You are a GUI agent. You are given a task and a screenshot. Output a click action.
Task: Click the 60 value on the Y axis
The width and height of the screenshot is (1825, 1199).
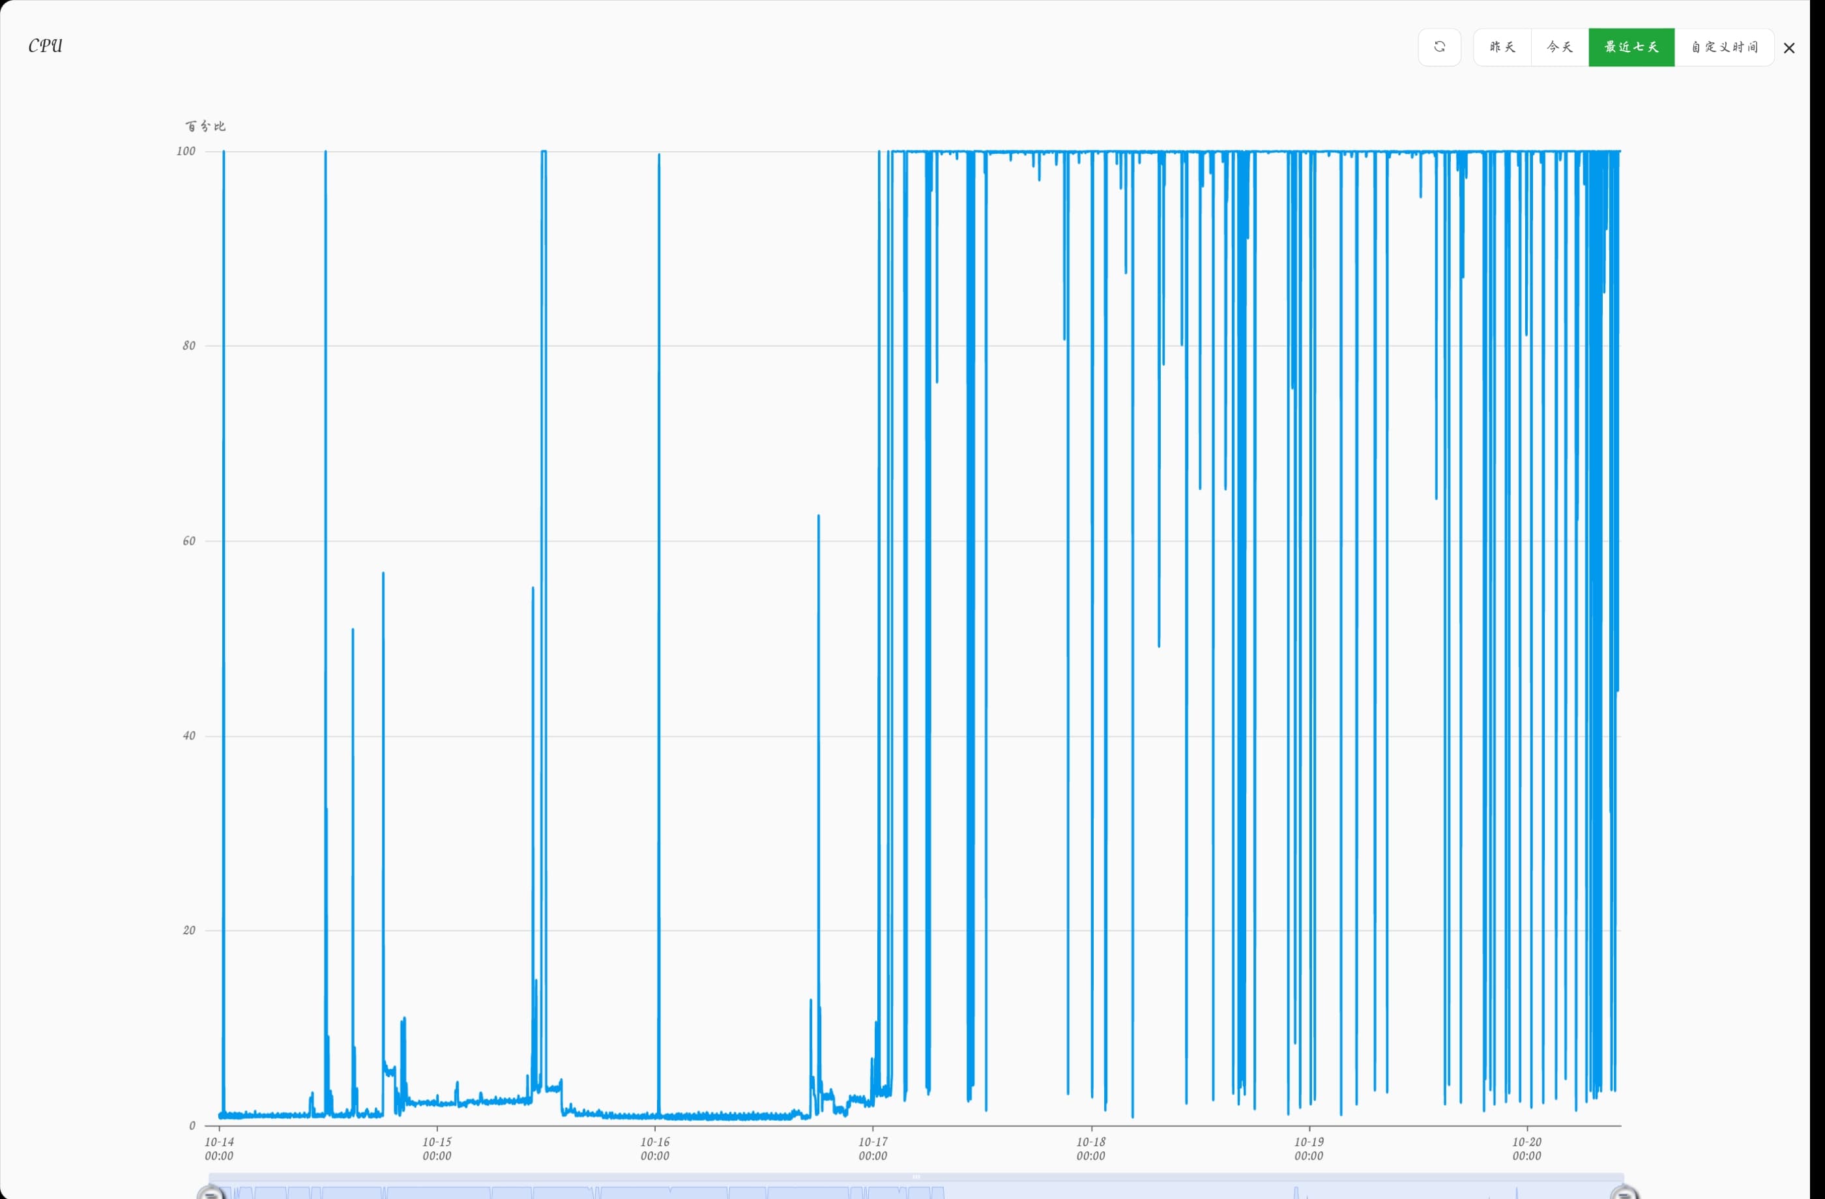point(188,542)
